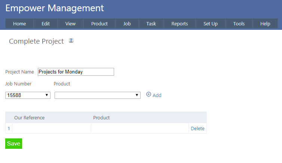Open the Set Up menu
The height and width of the screenshot is (163, 282).
click(211, 23)
